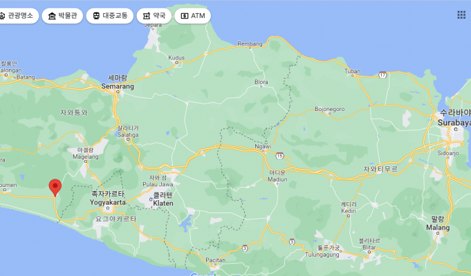Click the transit icon on 대중교통 chip

[x=96, y=15]
